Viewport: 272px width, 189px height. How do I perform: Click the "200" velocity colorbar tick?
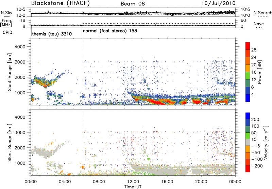click(x=255, y=119)
